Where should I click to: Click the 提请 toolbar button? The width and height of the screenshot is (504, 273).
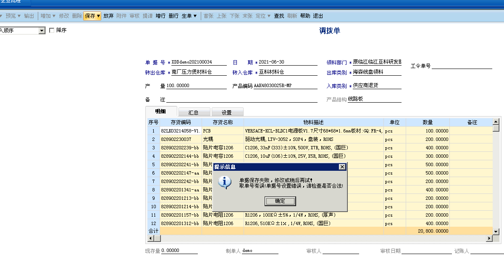pos(147,16)
